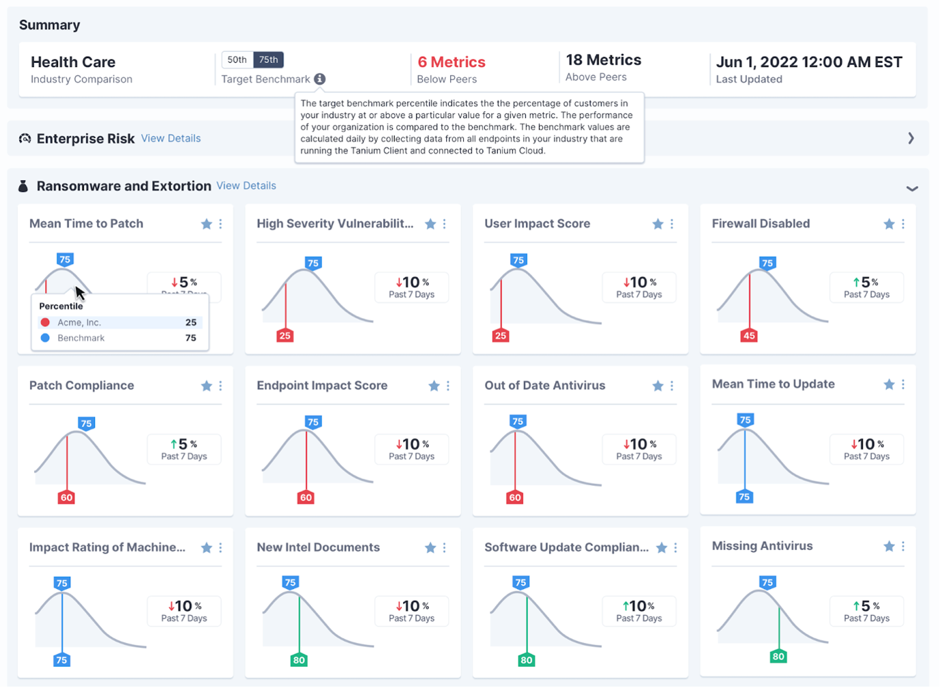Click red 60 marker on Patch Compliance chart

(66, 498)
